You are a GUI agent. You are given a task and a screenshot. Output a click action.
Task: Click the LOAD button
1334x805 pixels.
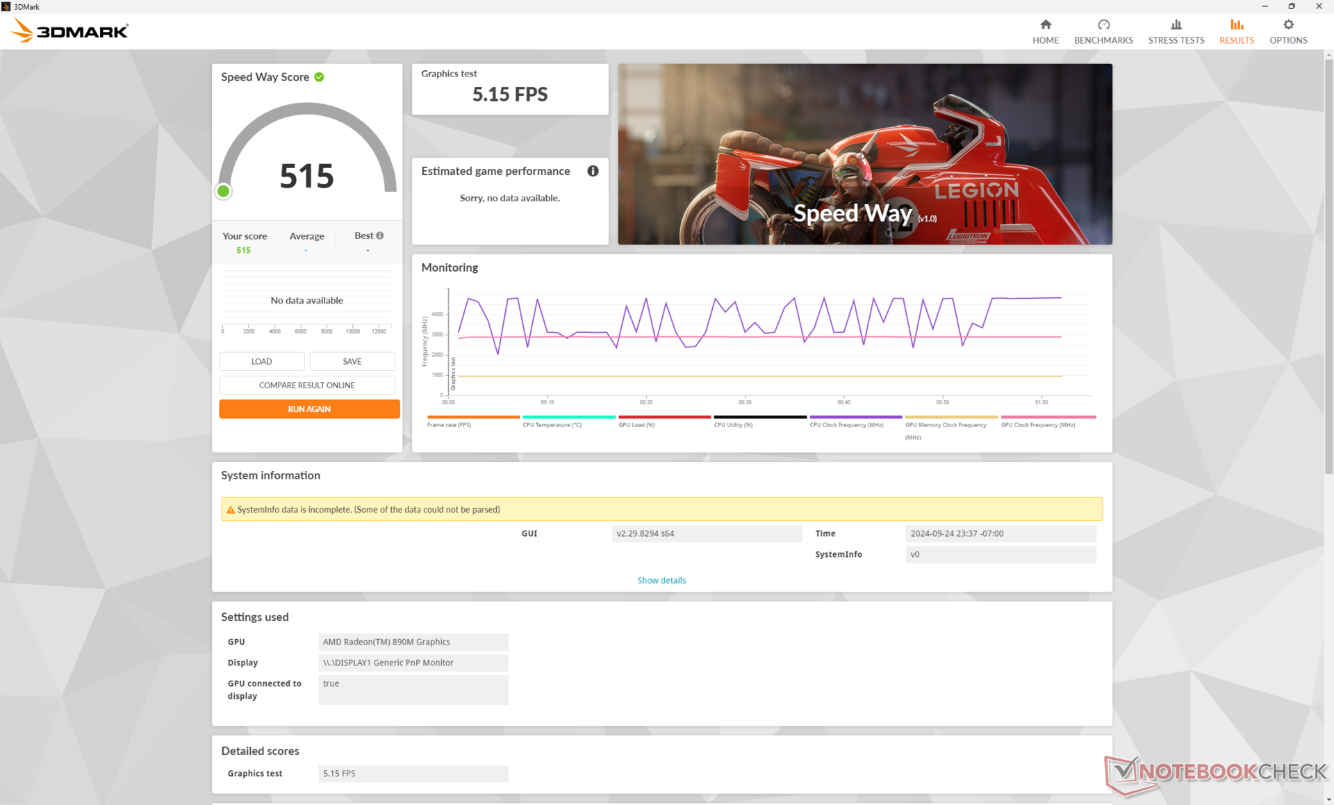tap(261, 361)
